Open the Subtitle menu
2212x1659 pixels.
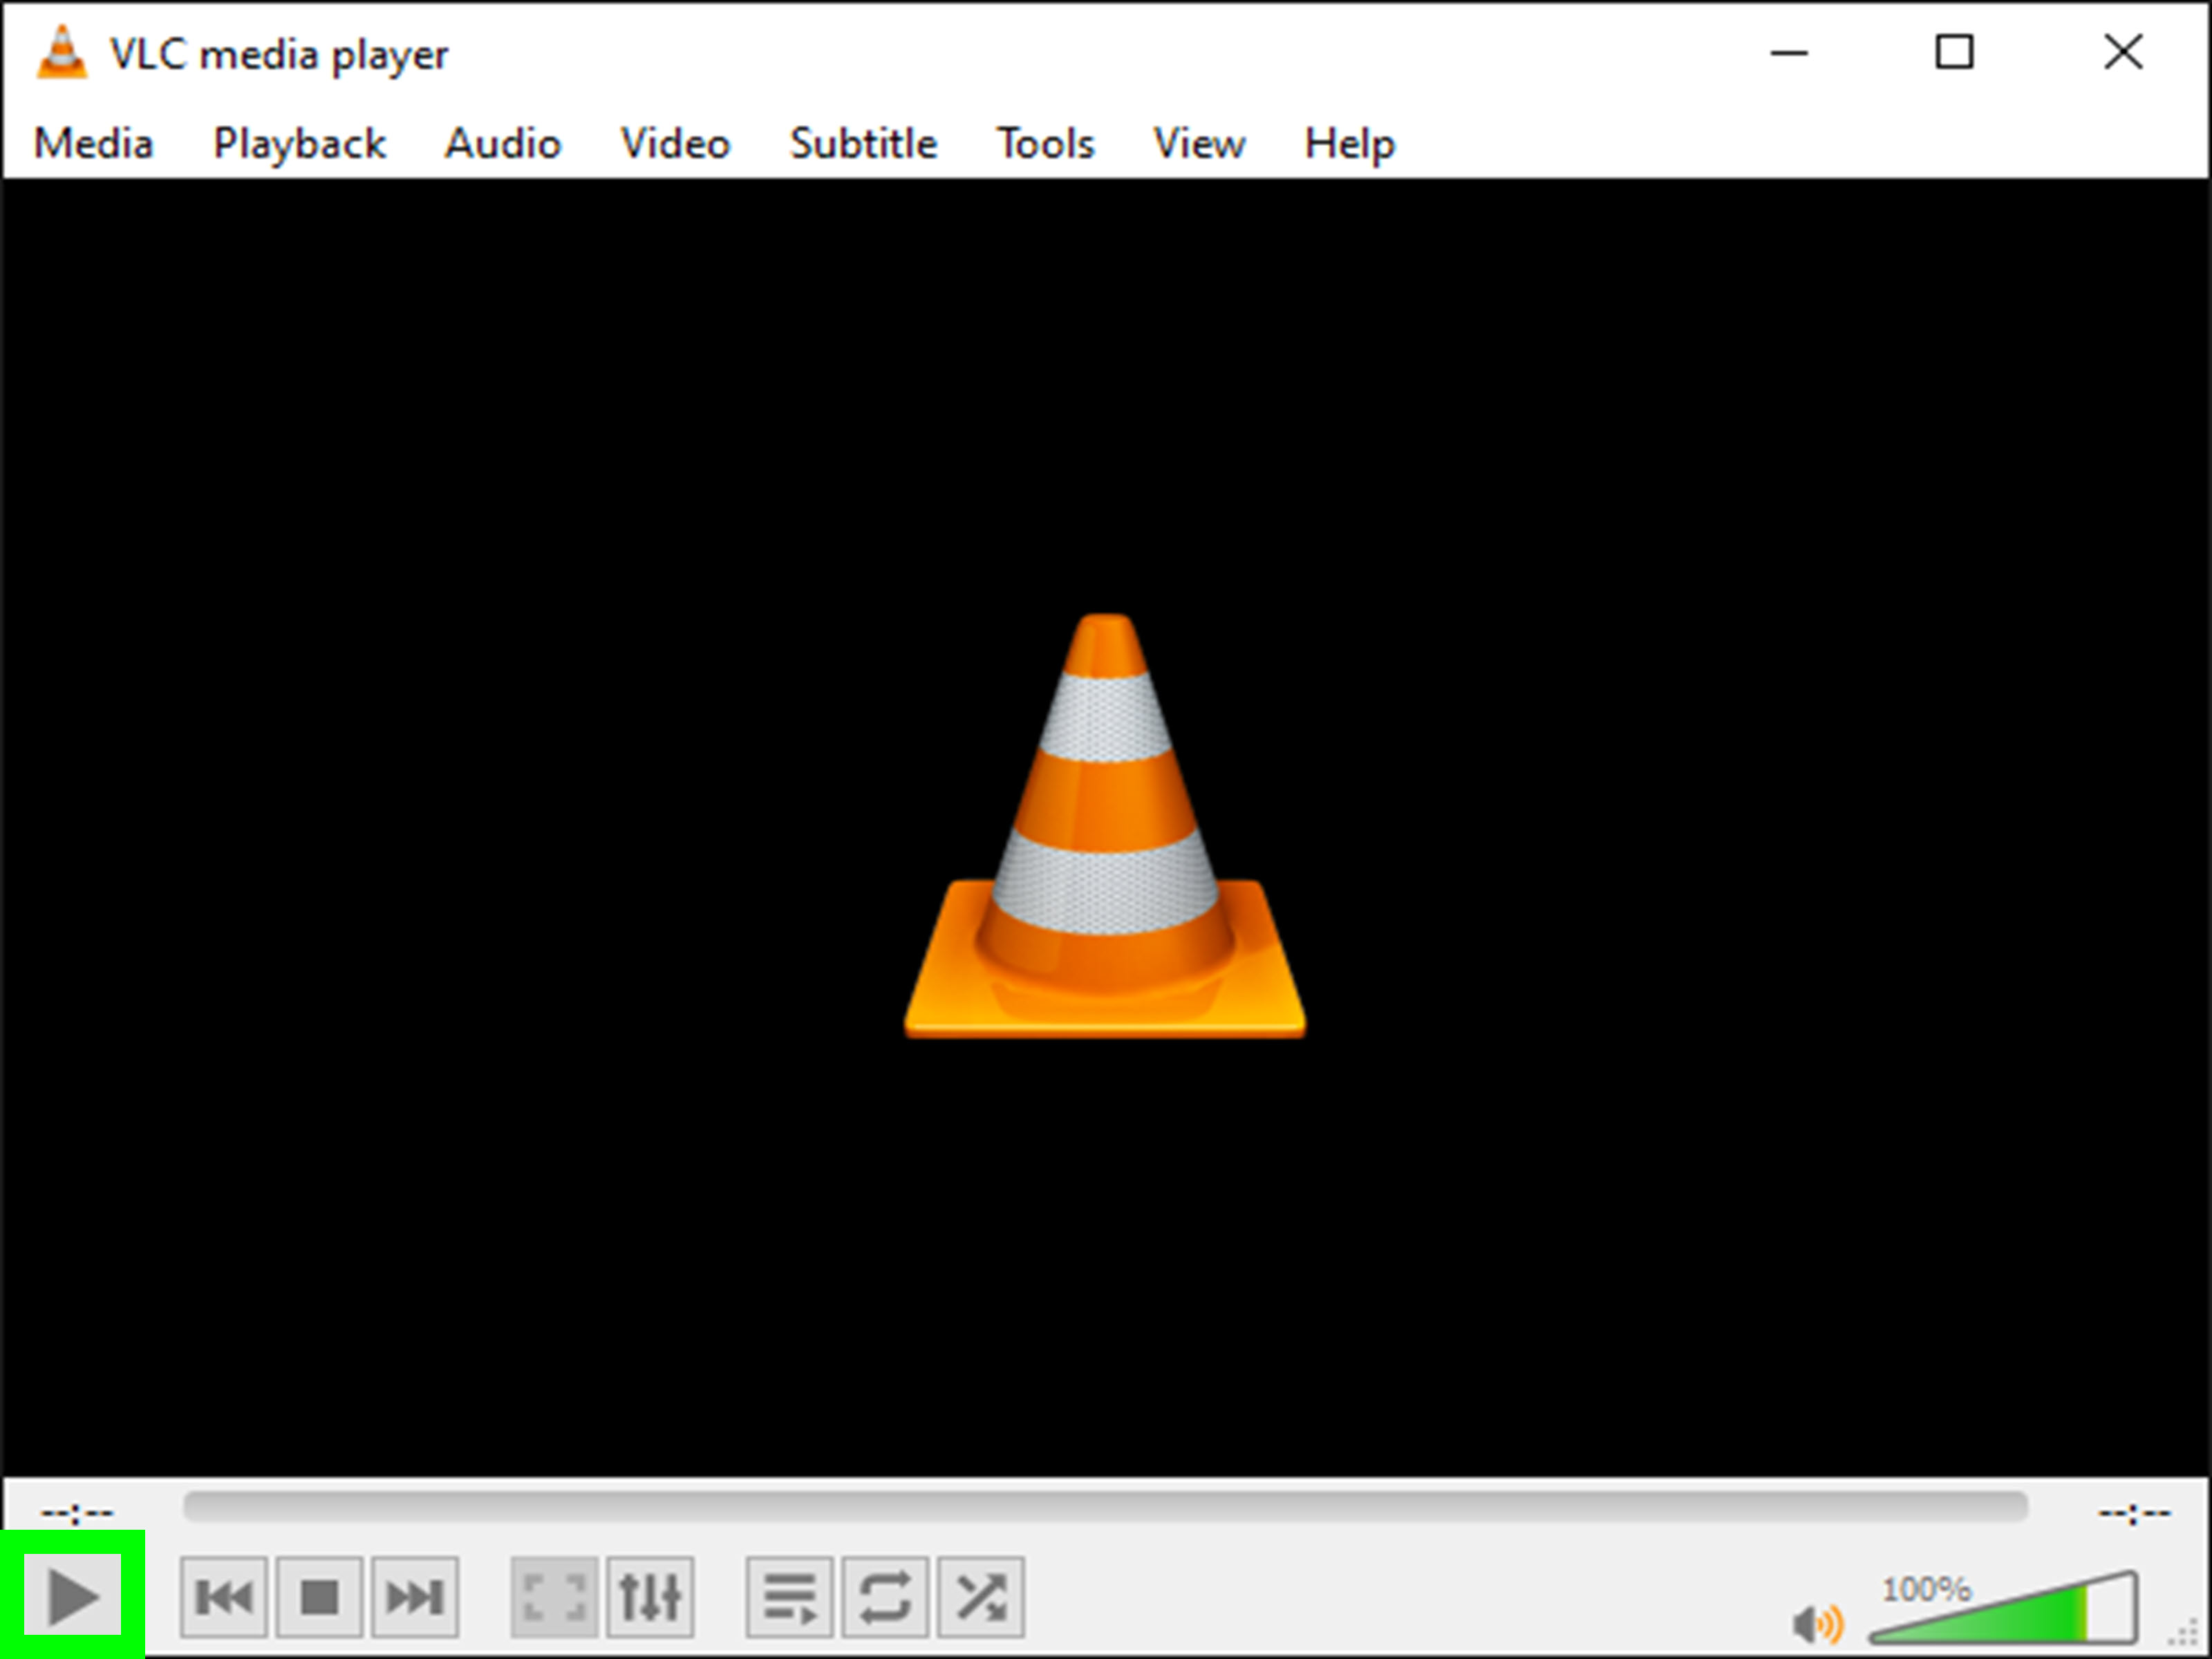(864, 144)
